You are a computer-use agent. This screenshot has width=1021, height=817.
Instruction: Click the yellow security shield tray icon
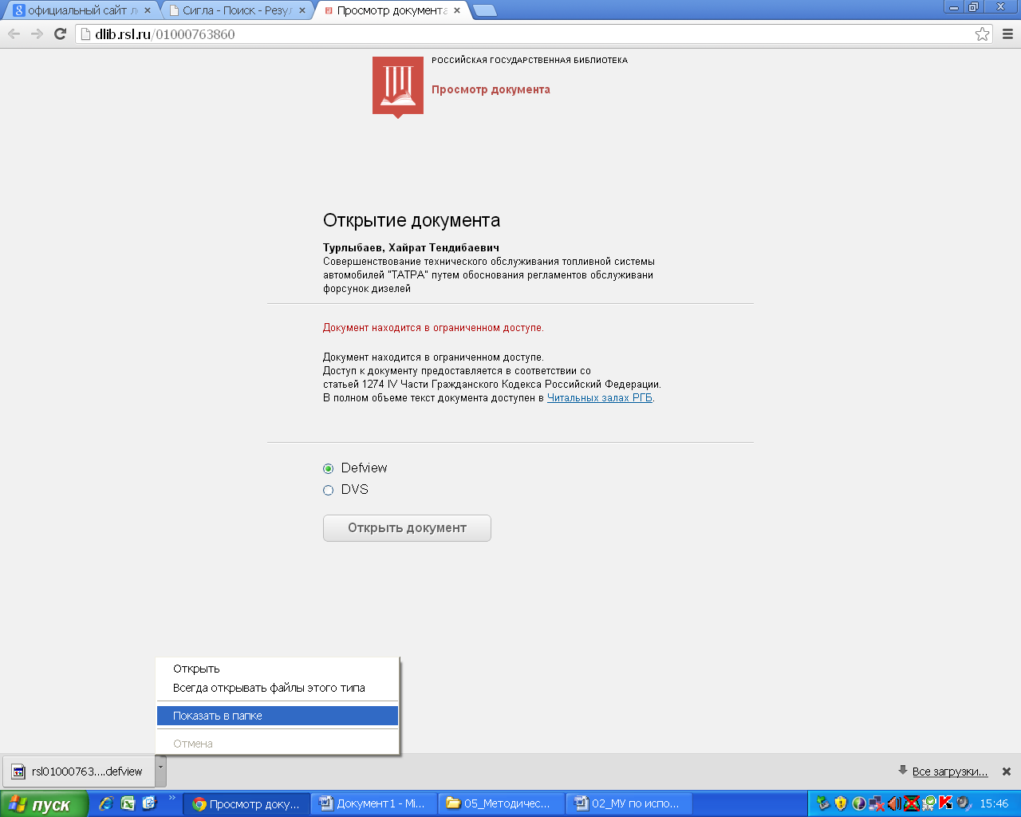[841, 803]
